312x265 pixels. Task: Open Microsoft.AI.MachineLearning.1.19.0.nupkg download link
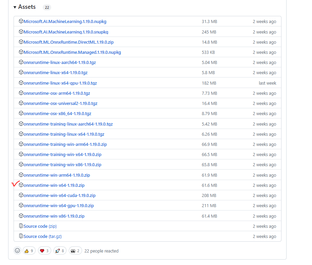65,21
